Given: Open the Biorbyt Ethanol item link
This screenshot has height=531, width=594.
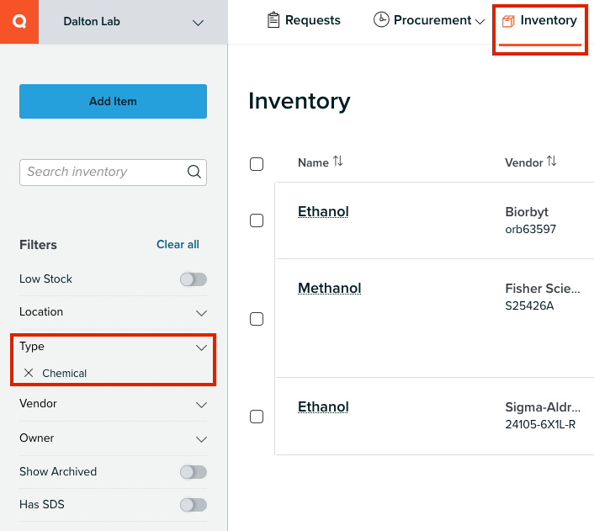Looking at the screenshot, I should [x=323, y=211].
